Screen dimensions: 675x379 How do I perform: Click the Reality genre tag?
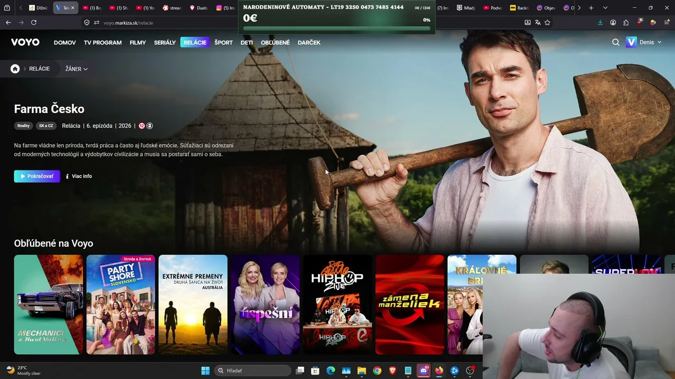tap(23, 126)
